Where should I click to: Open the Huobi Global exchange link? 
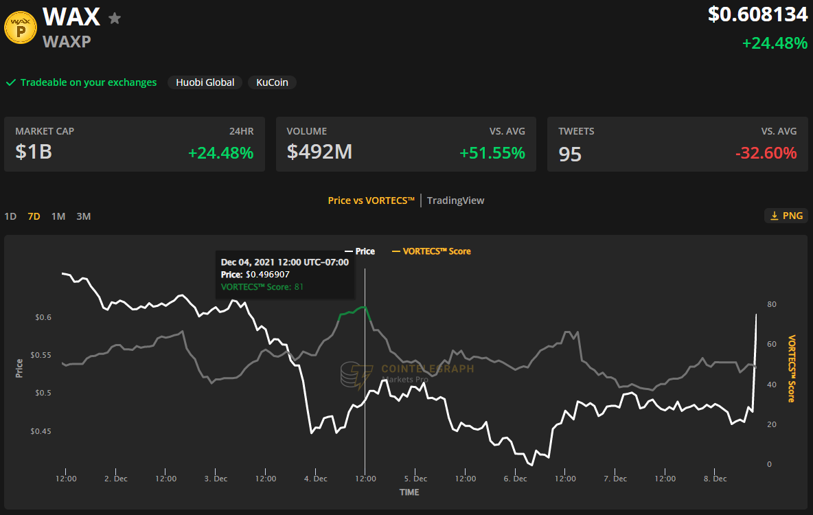coord(205,82)
